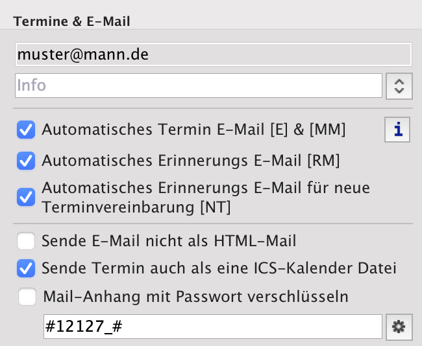Click the "Terminvereinbarung [NT]" label text
This screenshot has width=422, height=346.
pyautogui.click(x=136, y=207)
